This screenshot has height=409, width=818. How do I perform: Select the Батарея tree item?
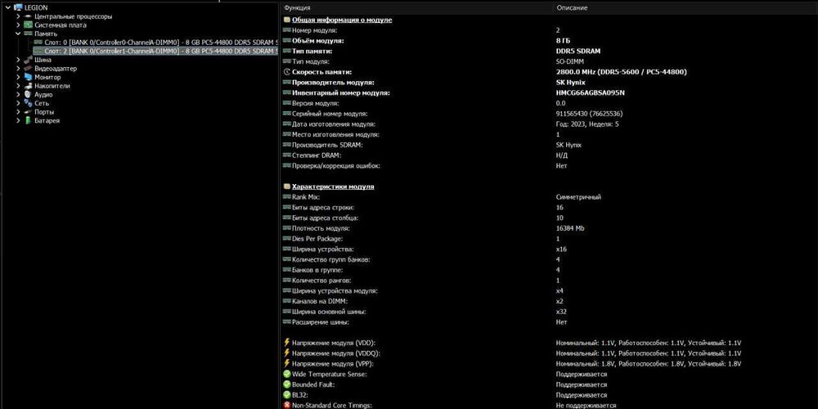tap(47, 120)
